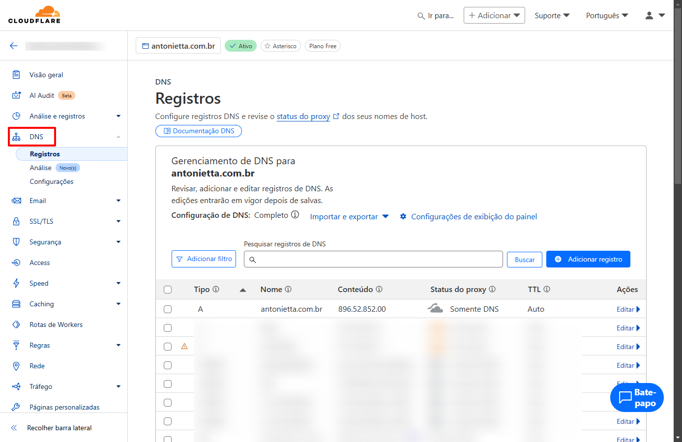Screen dimensions: 682x442
Task: Click the info icon beside Completo
Action: point(295,215)
